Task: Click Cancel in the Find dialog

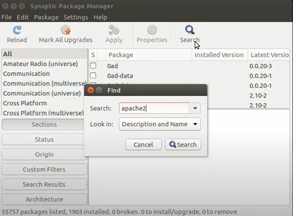Action: 143,144
